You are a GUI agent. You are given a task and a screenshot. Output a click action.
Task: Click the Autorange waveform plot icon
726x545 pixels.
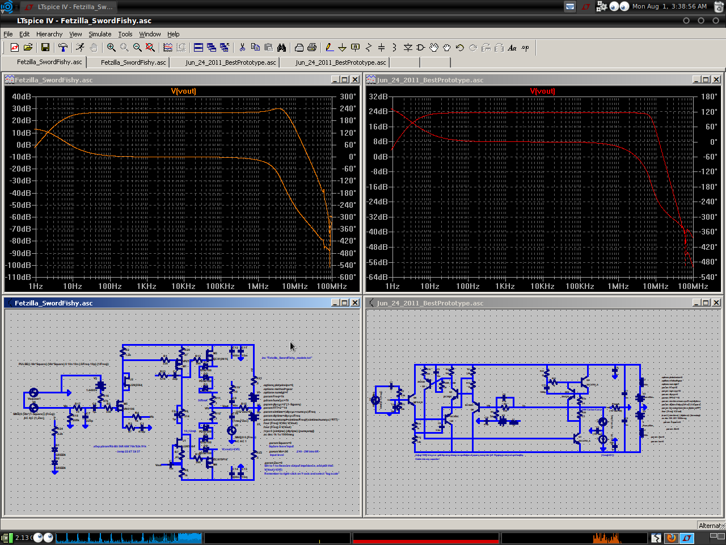pos(168,48)
